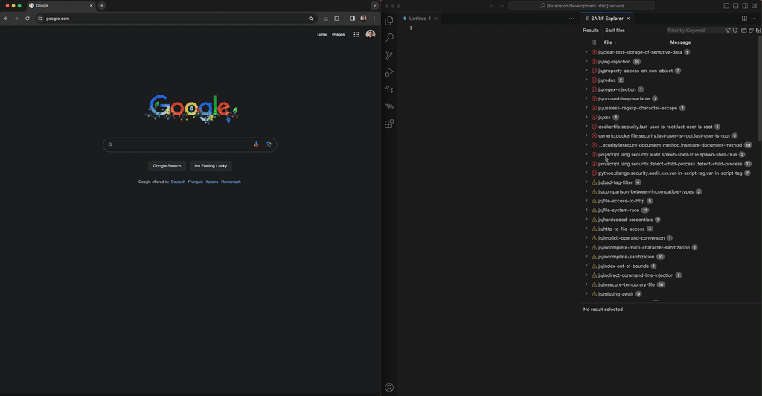762x396 pixels.
Task: Open Run and Debug view in VS Code
Action: 389,72
